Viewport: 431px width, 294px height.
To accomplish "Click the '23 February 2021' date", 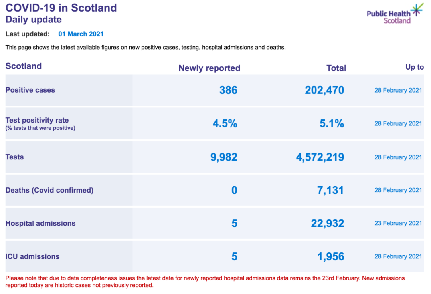I will [x=398, y=223].
